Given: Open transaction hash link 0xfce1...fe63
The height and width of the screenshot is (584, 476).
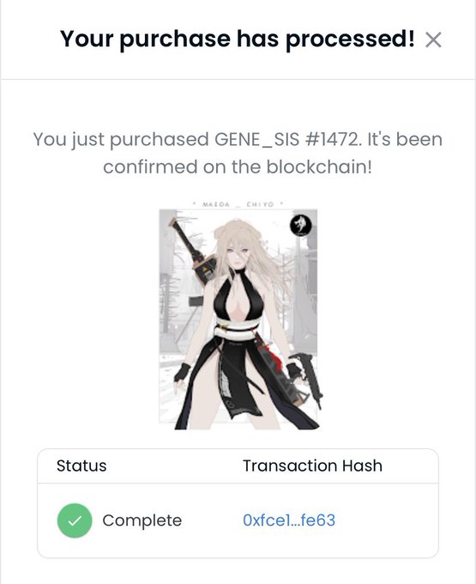Looking at the screenshot, I should pyautogui.click(x=289, y=520).
